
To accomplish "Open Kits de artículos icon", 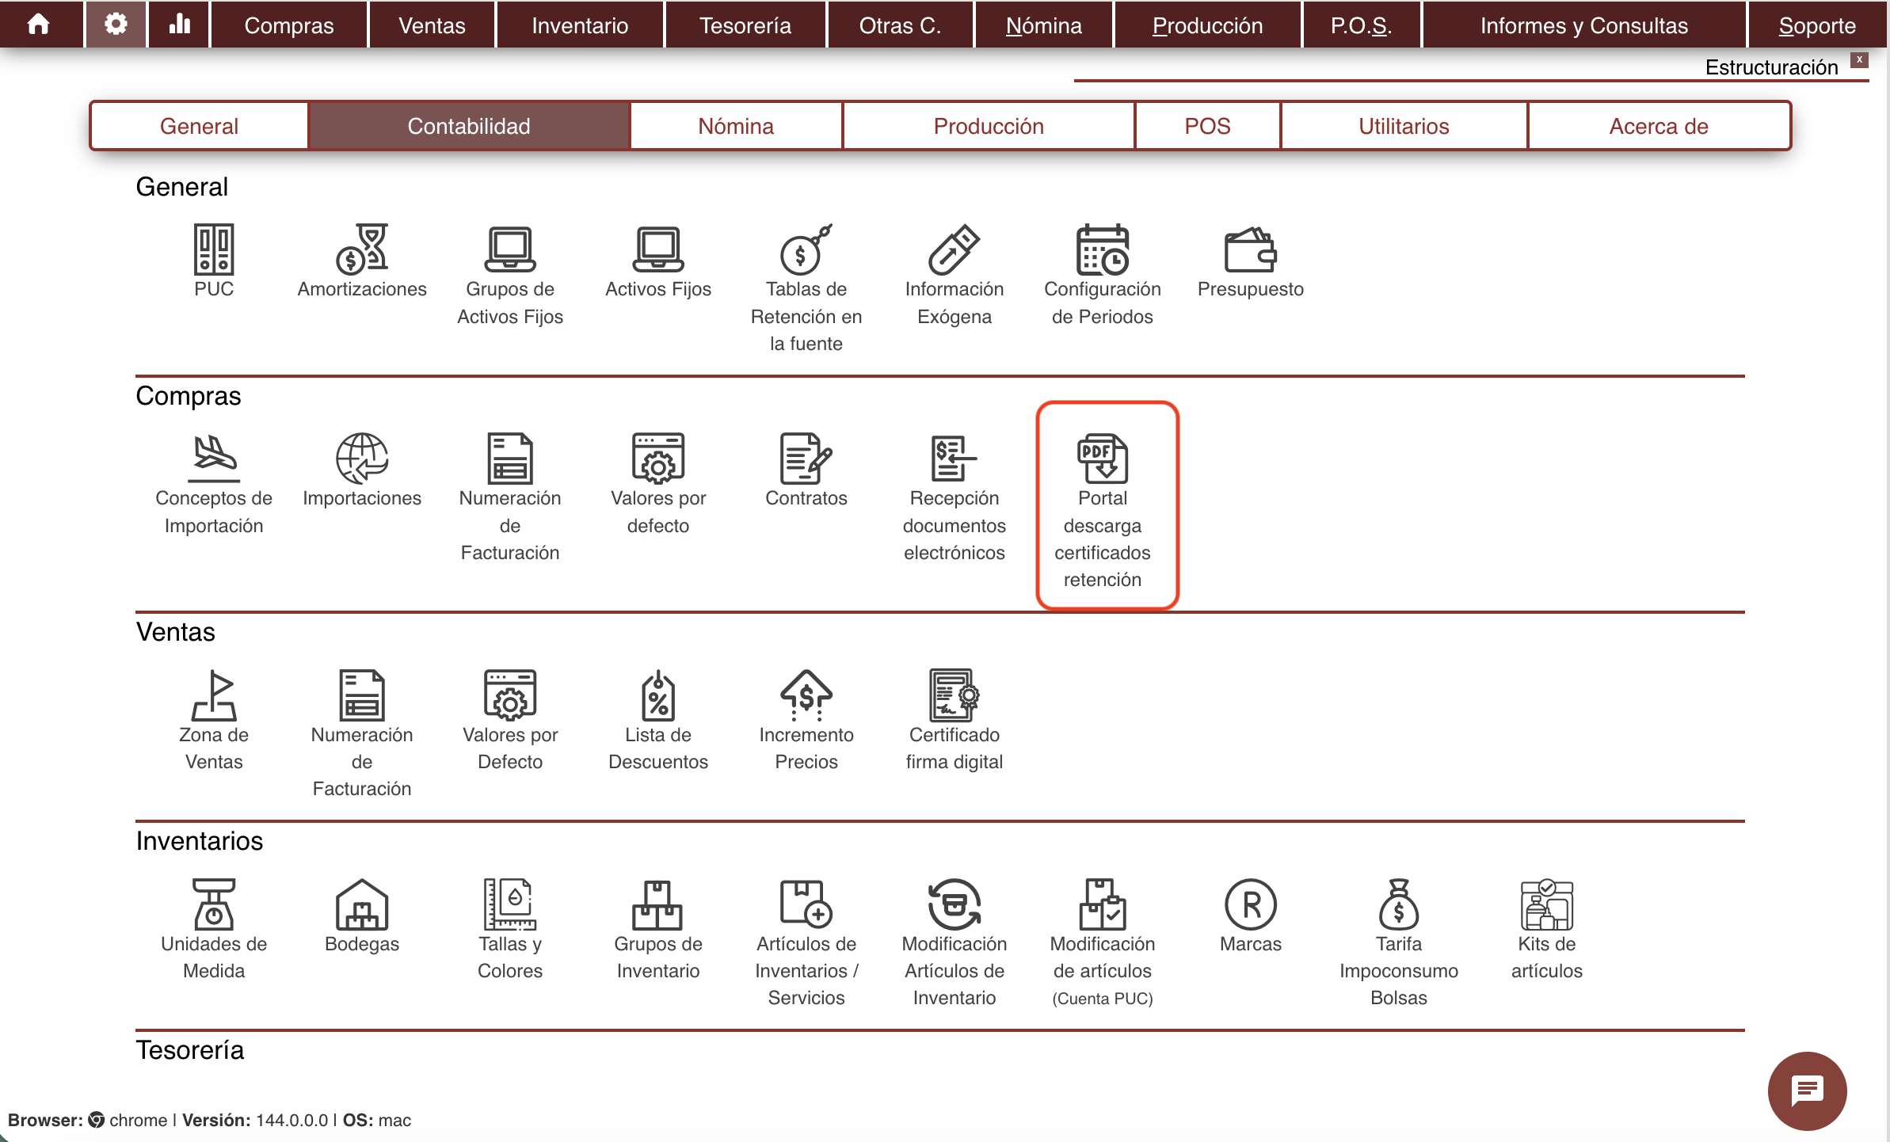I will click(1546, 905).
